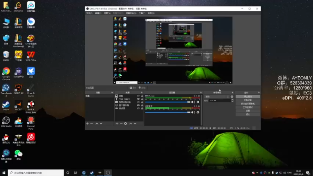This screenshot has width=313, height=176.
Task: Undock the Controls panel via header icon
Action: 259,93
